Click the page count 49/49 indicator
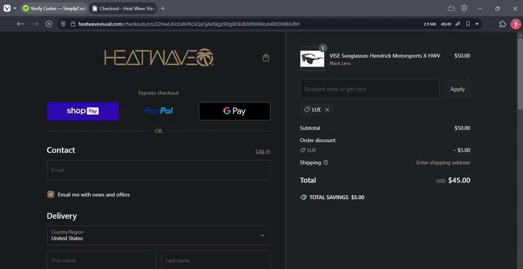Image resolution: width=523 pixels, height=269 pixels. 446,24
